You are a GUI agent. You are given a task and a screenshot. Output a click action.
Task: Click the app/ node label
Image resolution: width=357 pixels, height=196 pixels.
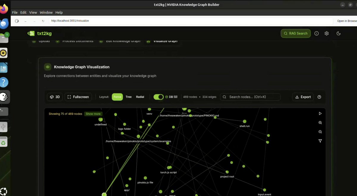(127, 190)
